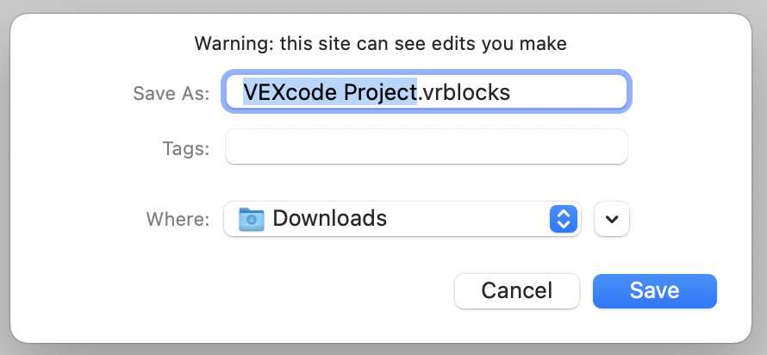Click the highlighted 'VEXcode Project' text
767x355 pixels.
pos(330,91)
